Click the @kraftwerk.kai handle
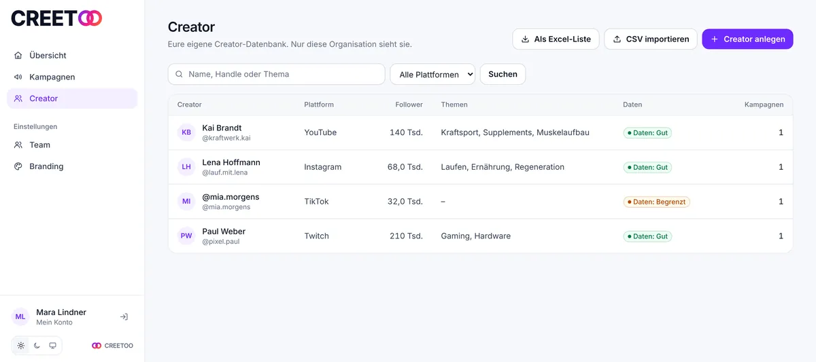The width and height of the screenshot is (816, 362). [x=226, y=139]
